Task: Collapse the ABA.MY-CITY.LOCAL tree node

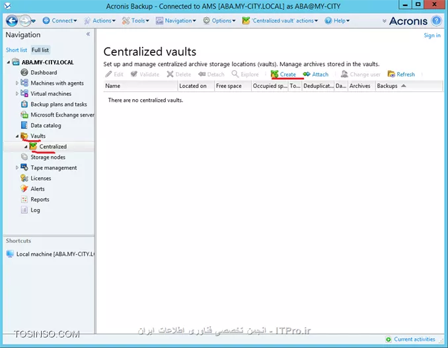Action: [9, 62]
